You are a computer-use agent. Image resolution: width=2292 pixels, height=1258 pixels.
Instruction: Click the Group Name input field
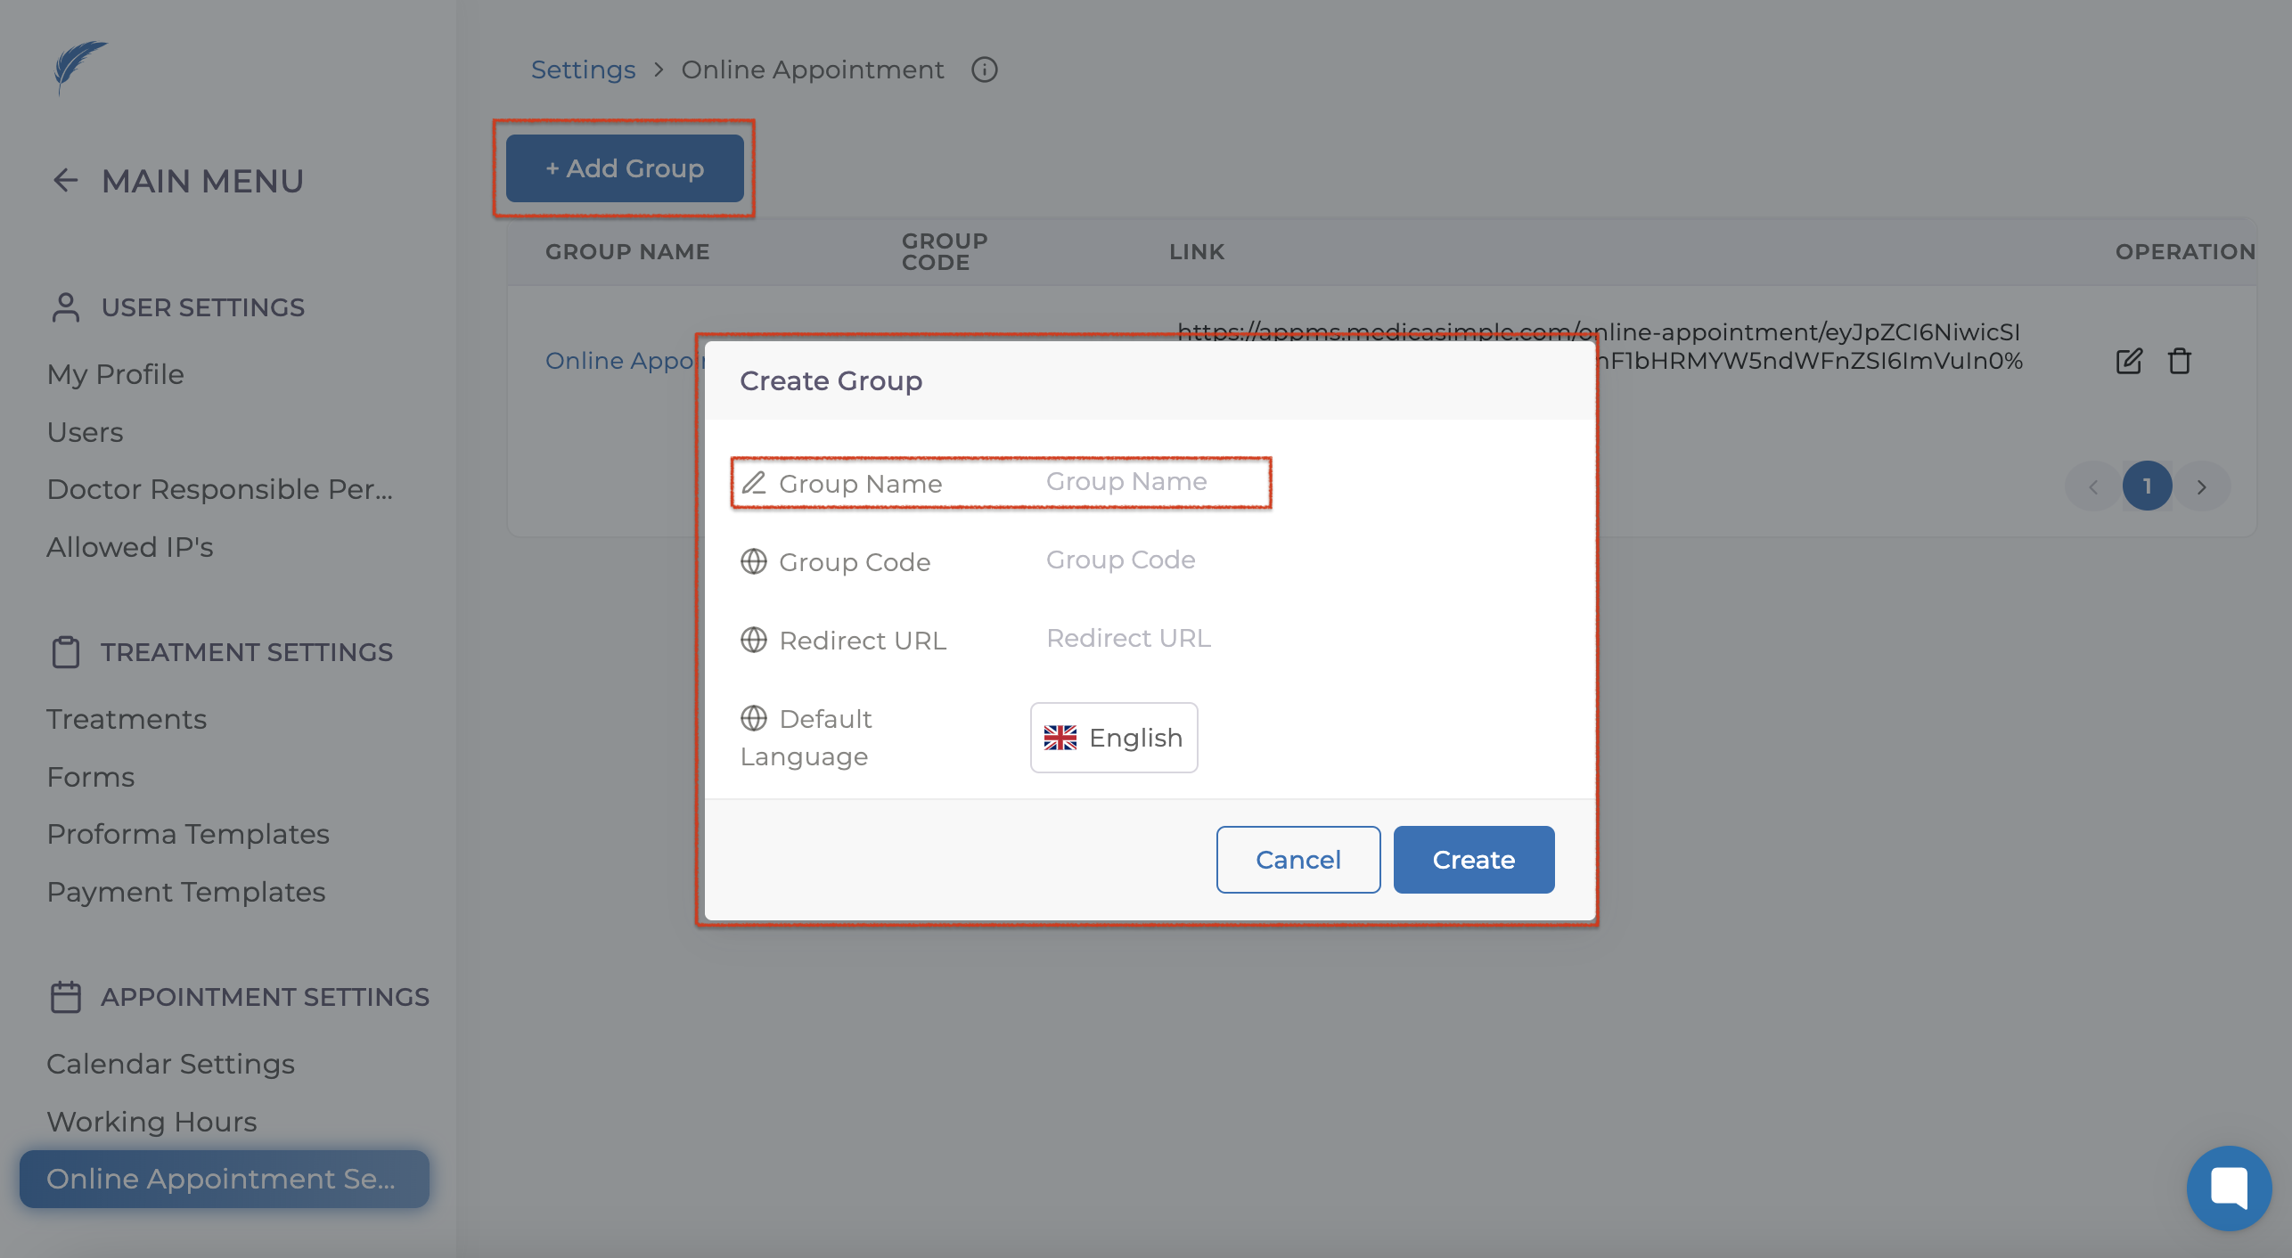(1150, 482)
